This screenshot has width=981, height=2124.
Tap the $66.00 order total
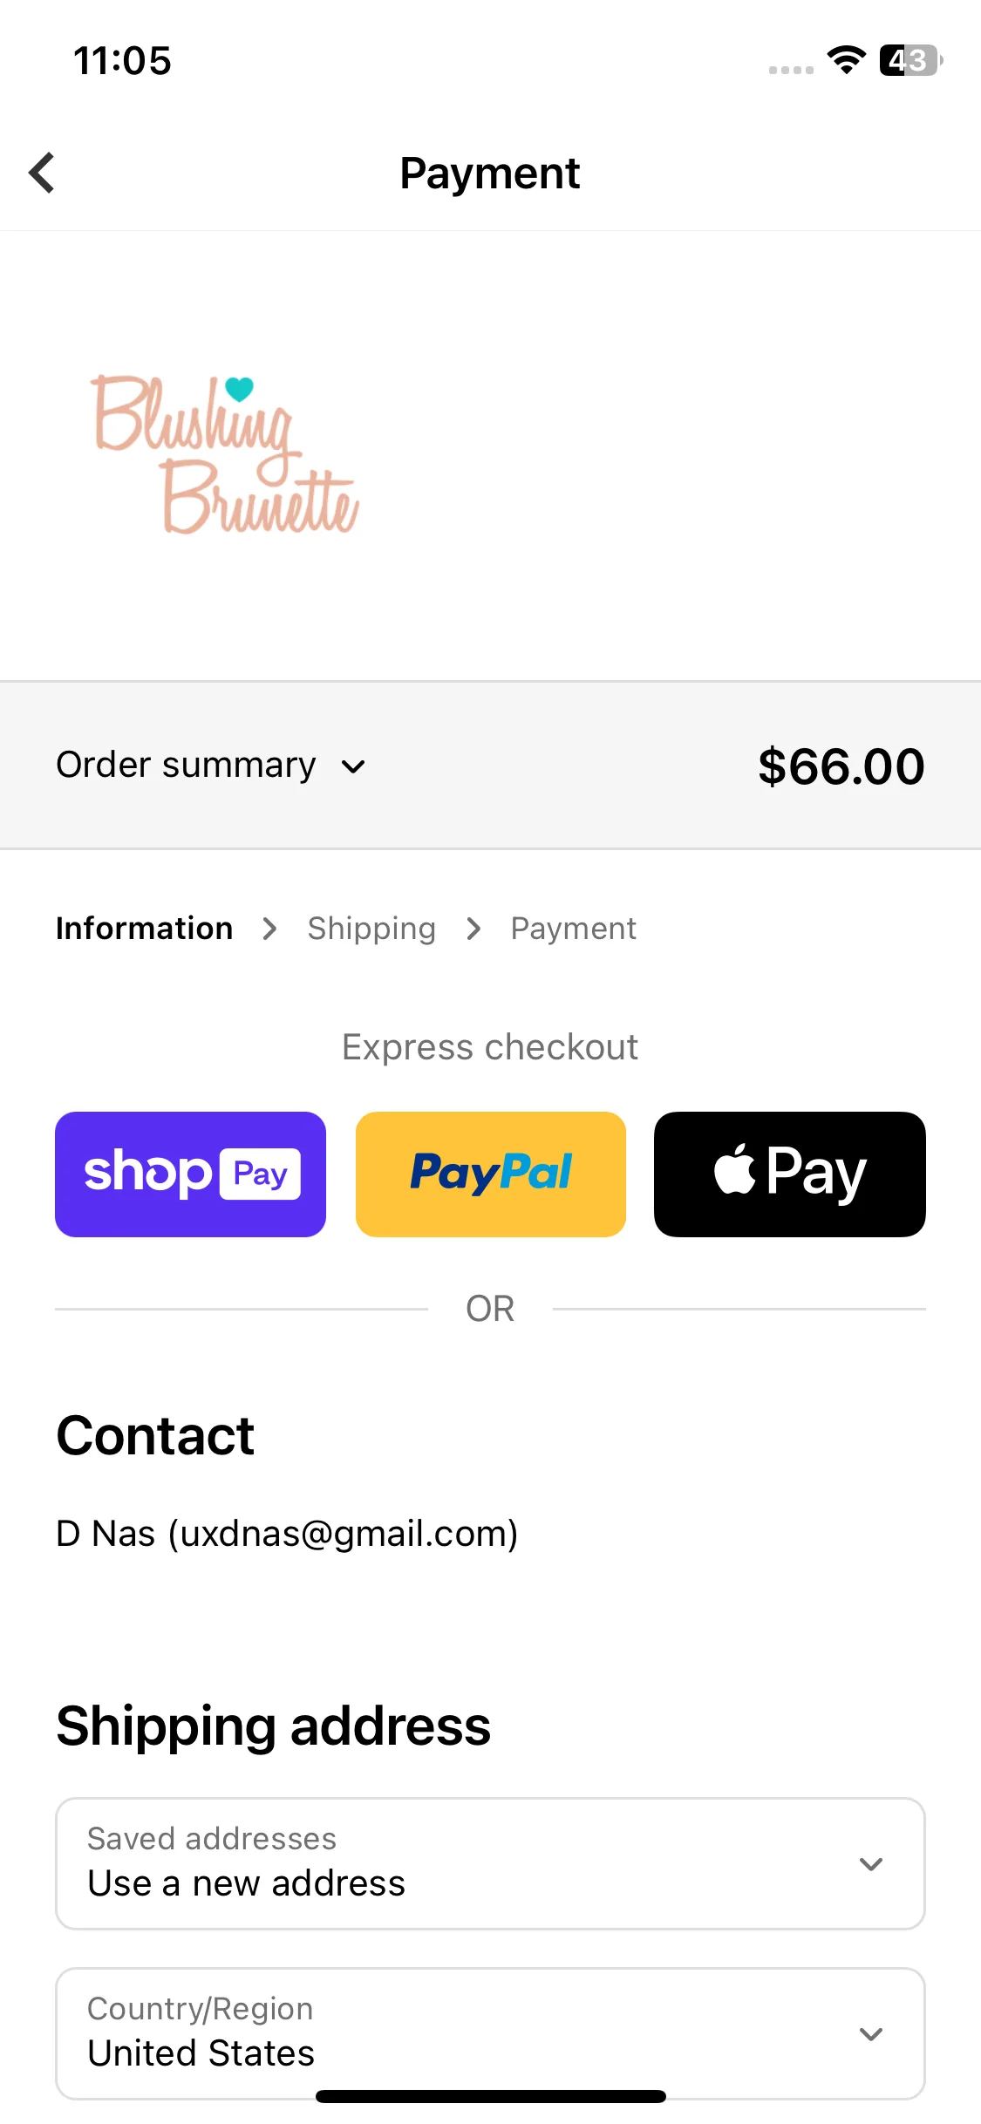(x=841, y=766)
